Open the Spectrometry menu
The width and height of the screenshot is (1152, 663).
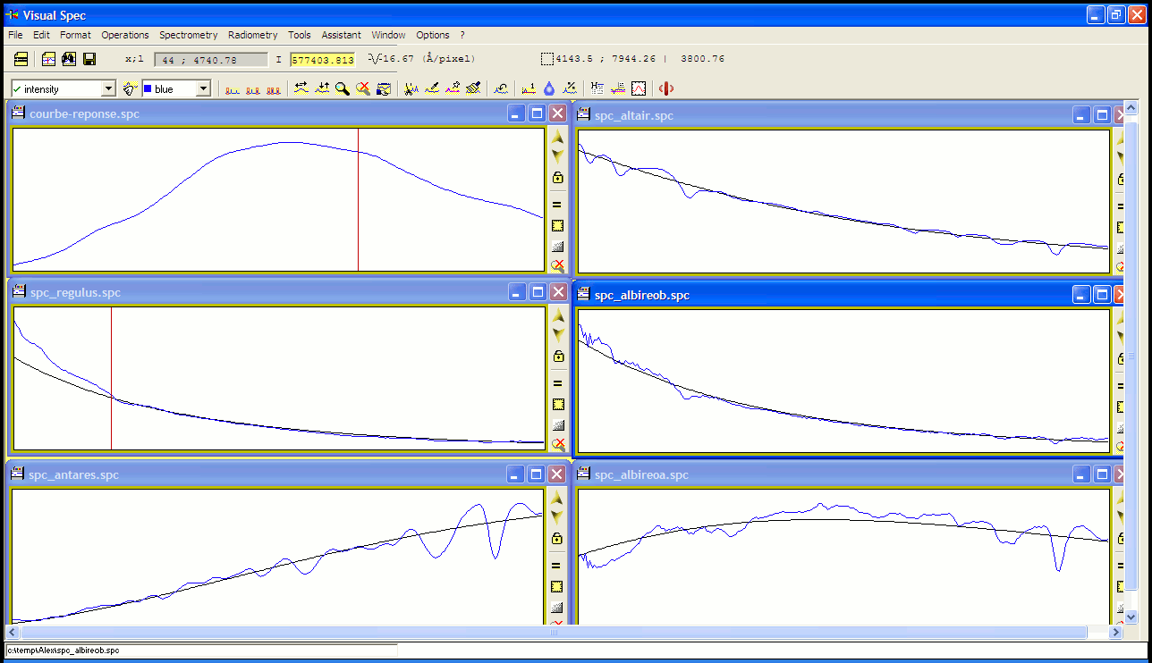tap(188, 35)
